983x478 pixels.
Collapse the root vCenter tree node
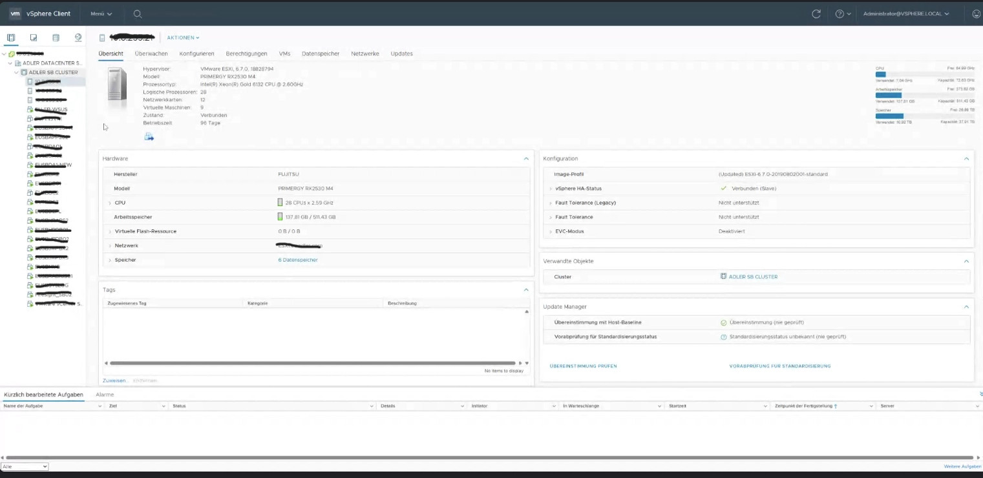pos(5,54)
